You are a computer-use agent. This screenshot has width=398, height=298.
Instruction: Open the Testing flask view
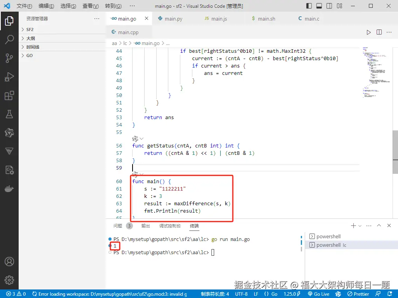point(9,114)
